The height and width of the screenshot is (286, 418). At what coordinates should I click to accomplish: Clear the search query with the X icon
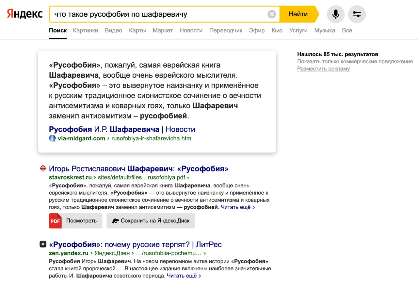pyautogui.click(x=272, y=14)
